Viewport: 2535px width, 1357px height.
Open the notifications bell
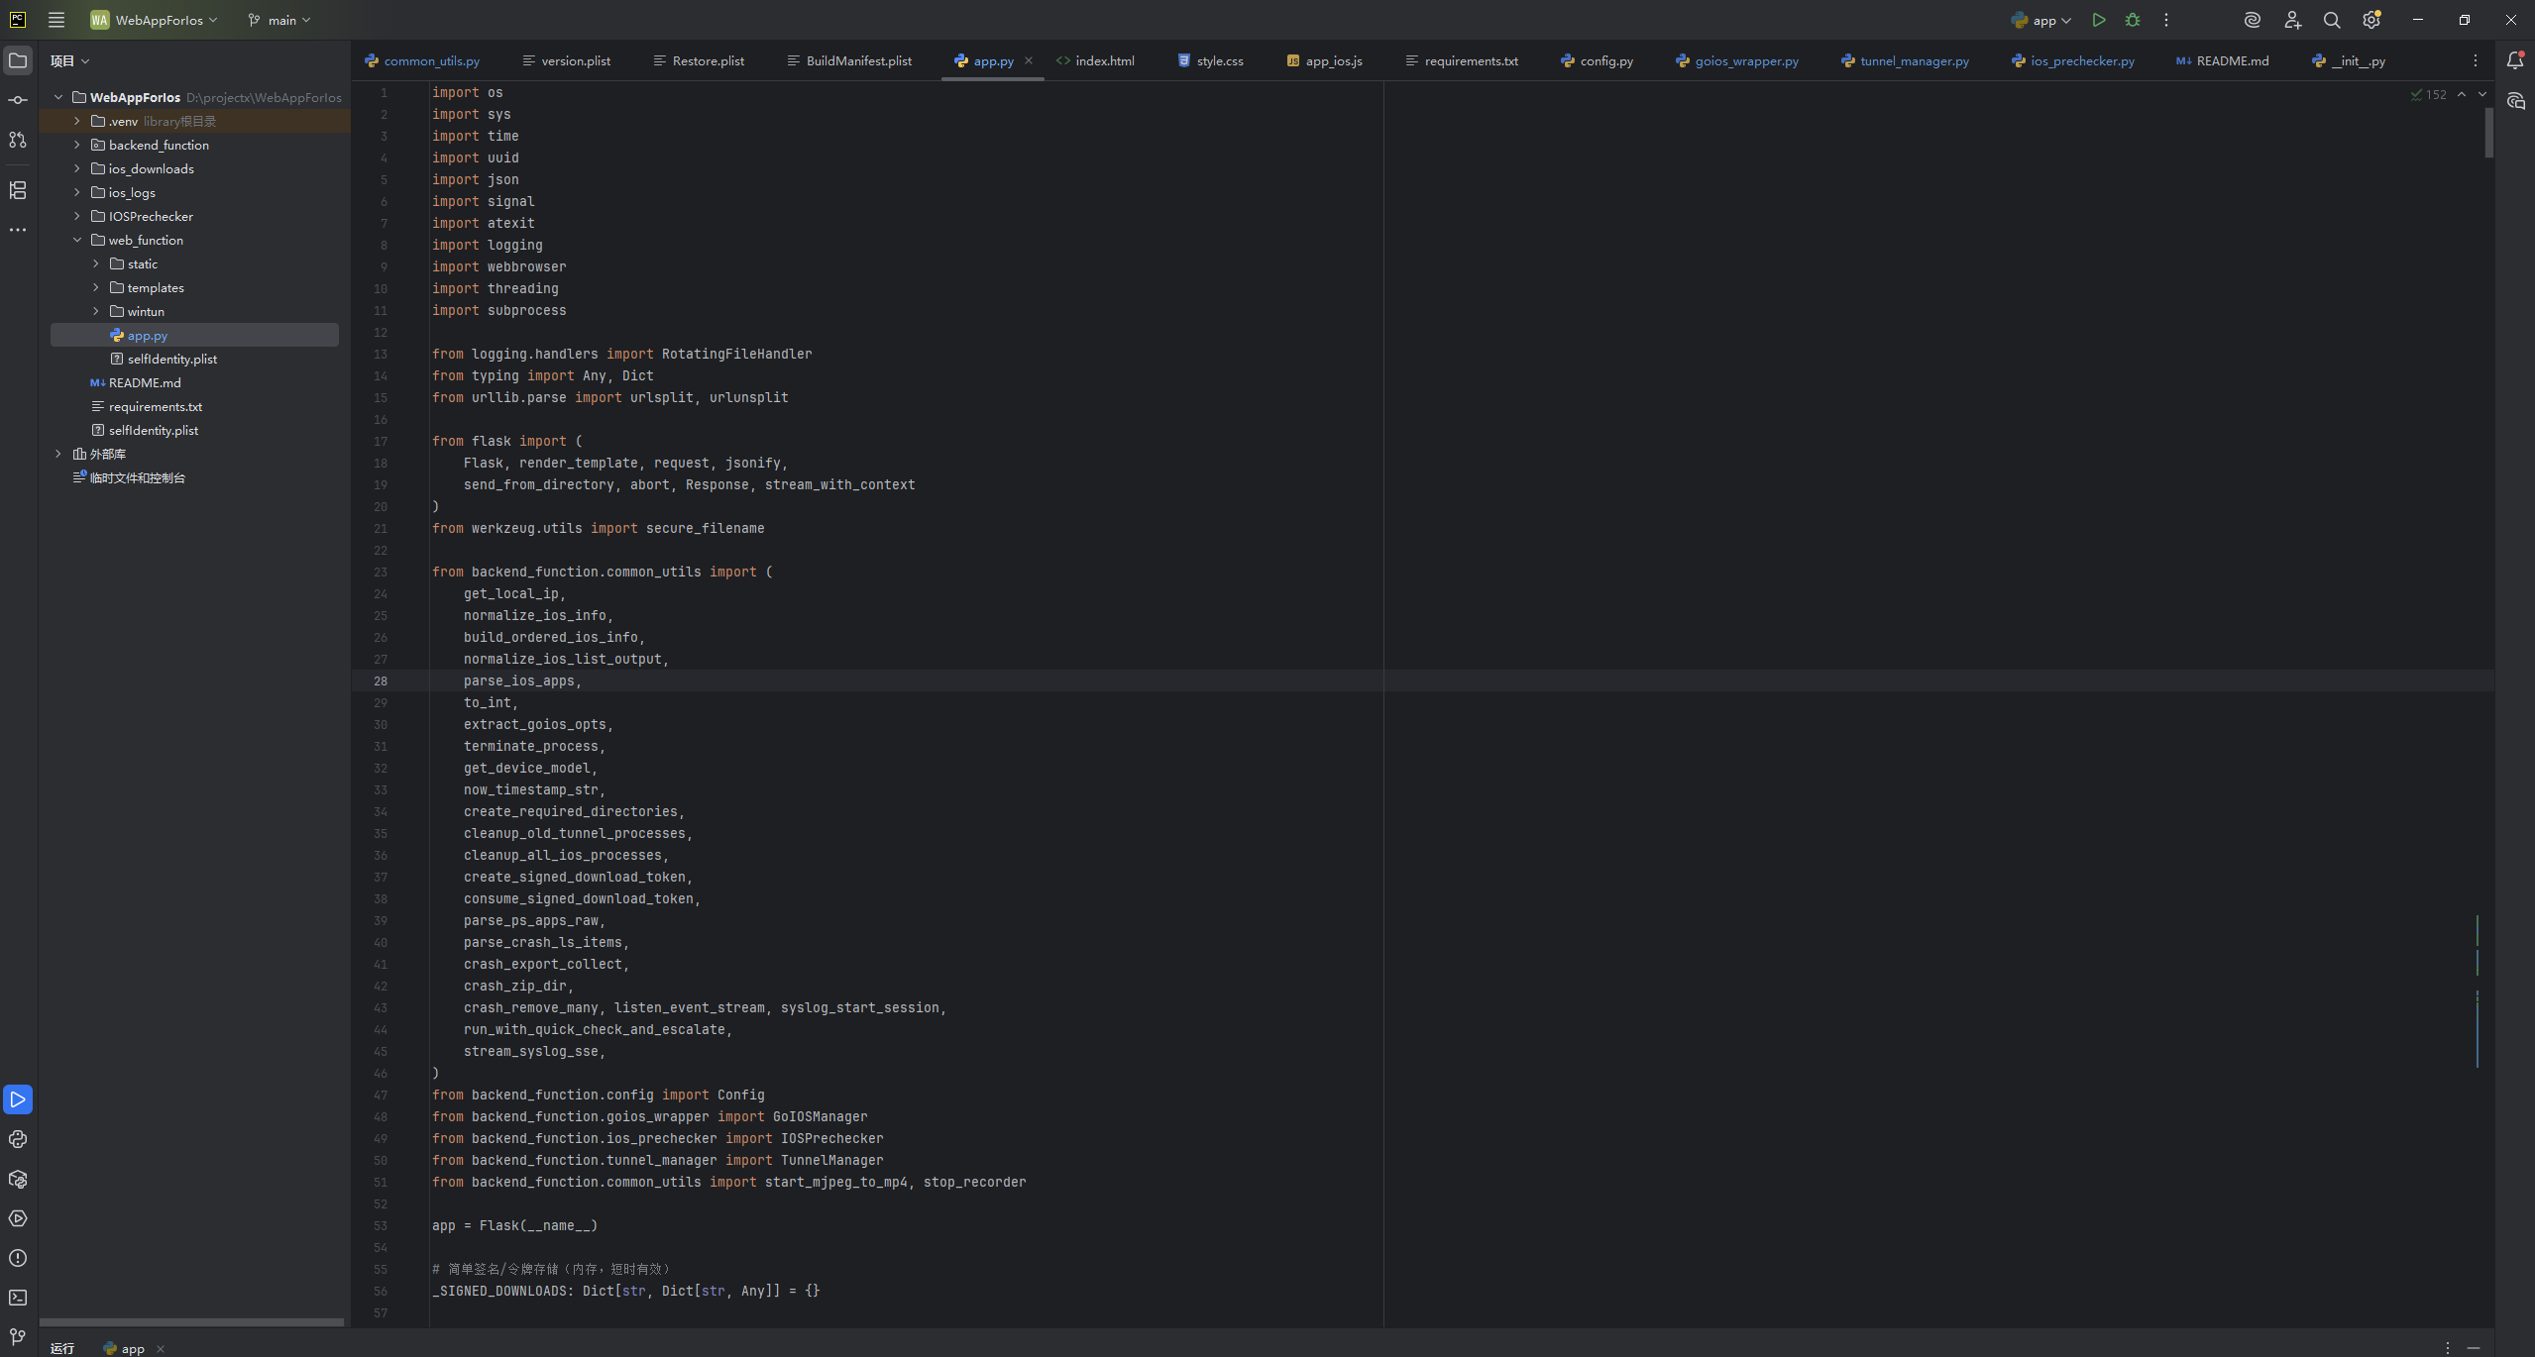point(2515,60)
